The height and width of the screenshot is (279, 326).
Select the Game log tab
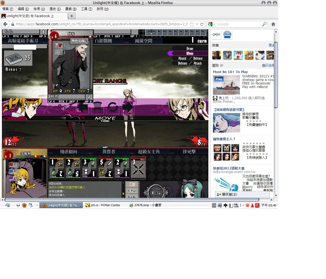click(x=132, y=196)
